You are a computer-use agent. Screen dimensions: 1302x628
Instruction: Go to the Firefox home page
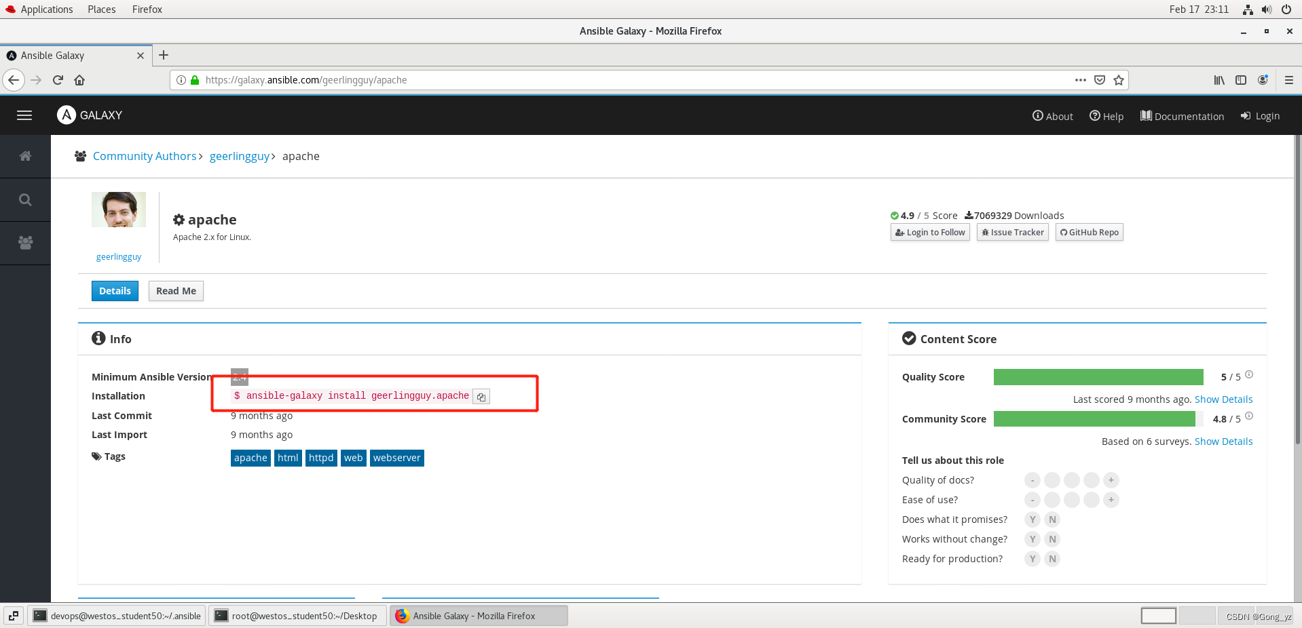(79, 80)
